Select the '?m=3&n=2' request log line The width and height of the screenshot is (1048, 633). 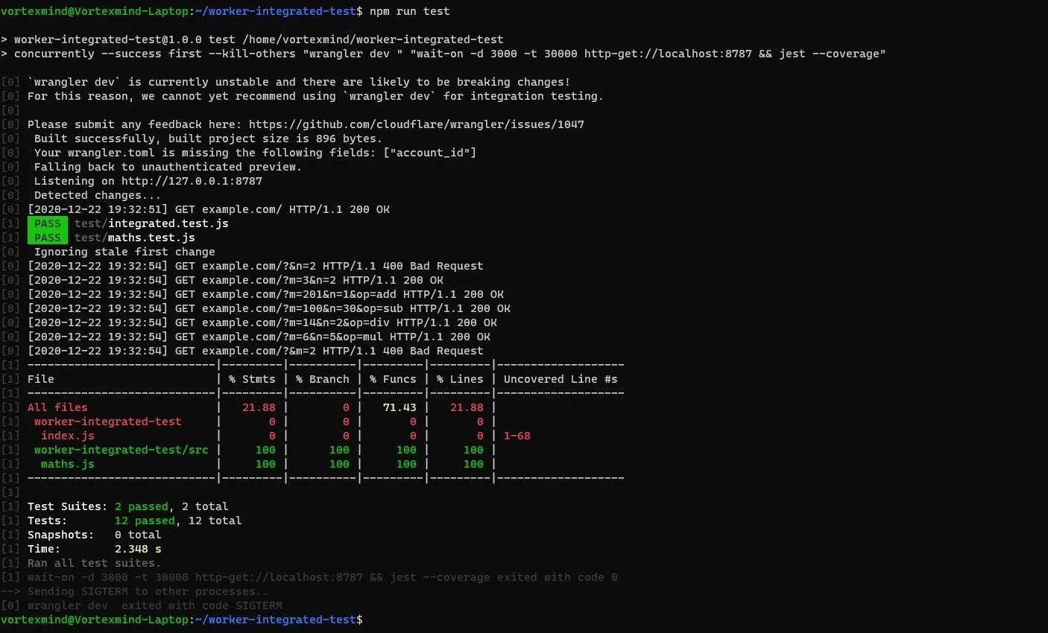click(236, 280)
